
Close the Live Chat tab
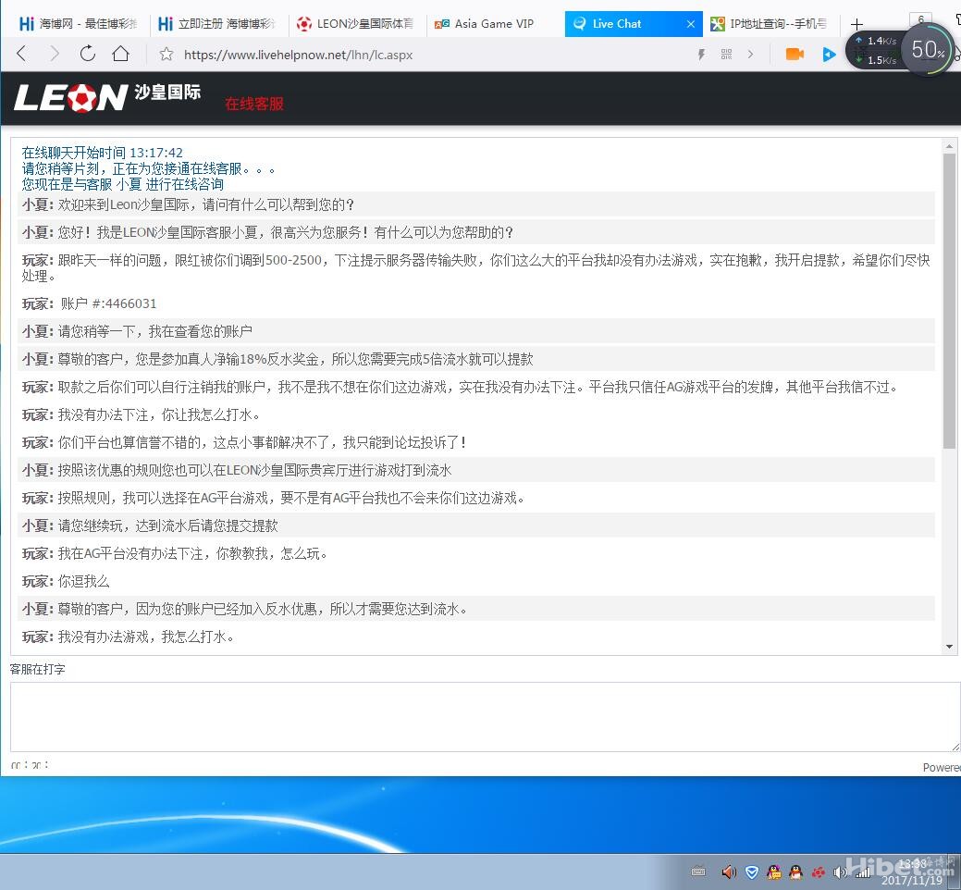[x=690, y=24]
